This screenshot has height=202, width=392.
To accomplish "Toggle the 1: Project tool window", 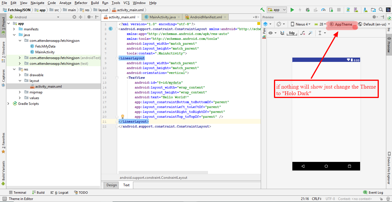I will pos(3,26).
